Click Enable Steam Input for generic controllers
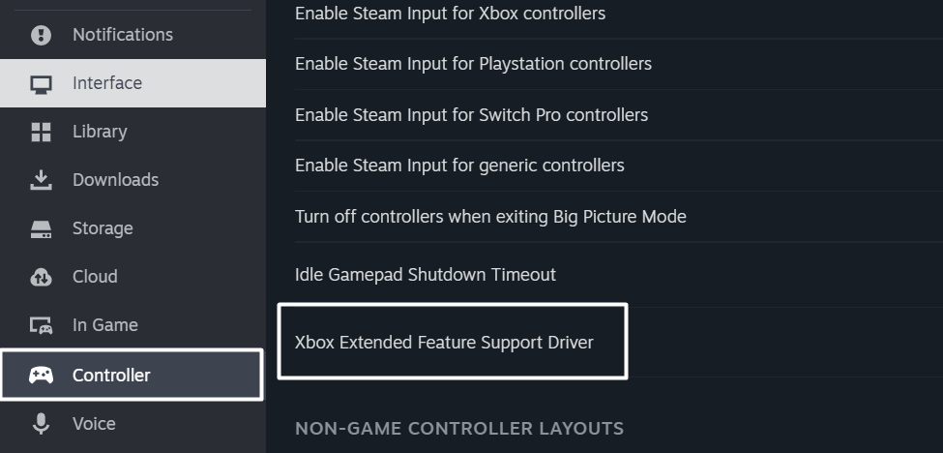Screen dimensions: 943x453 (x=459, y=166)
